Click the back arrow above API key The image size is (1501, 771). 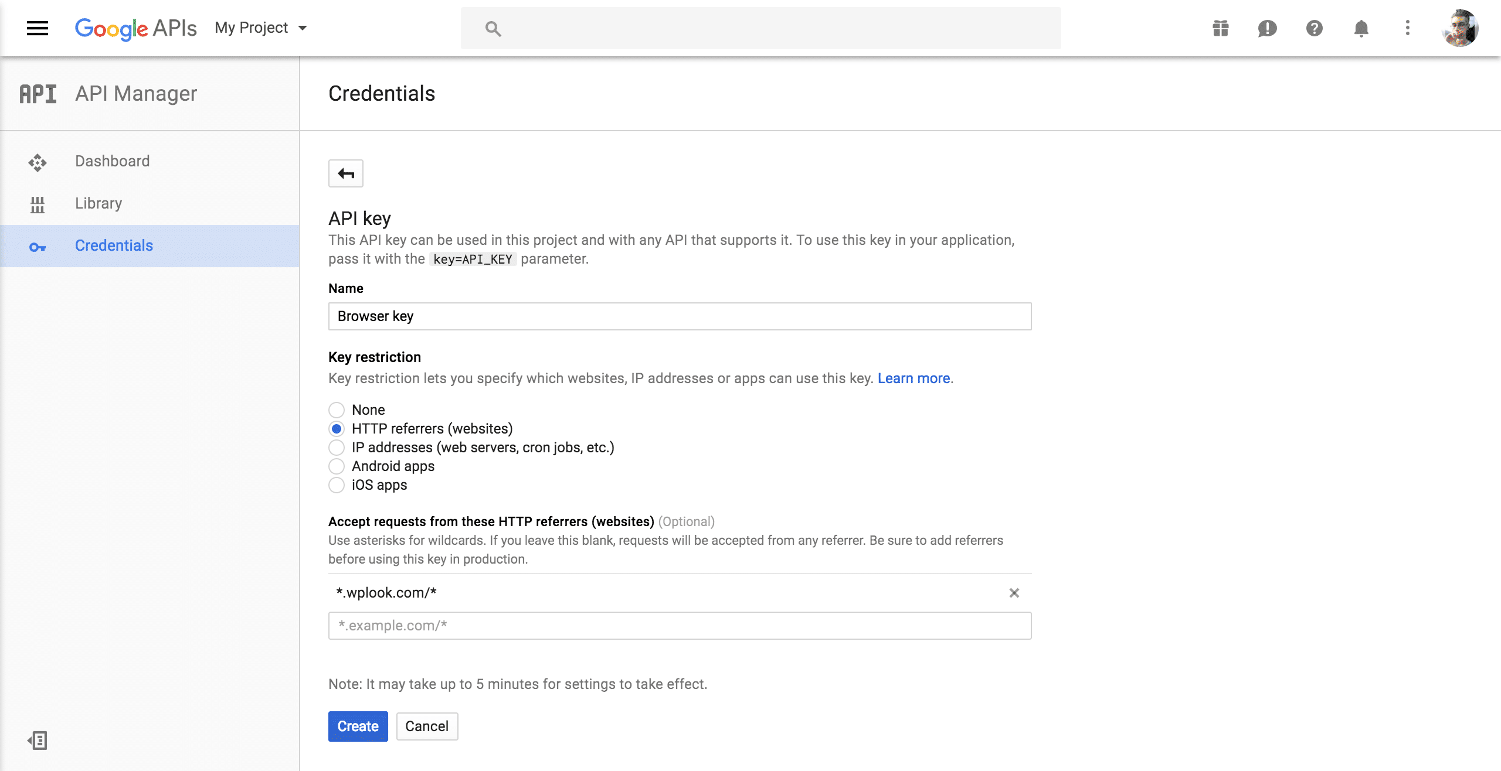[345, 173]
